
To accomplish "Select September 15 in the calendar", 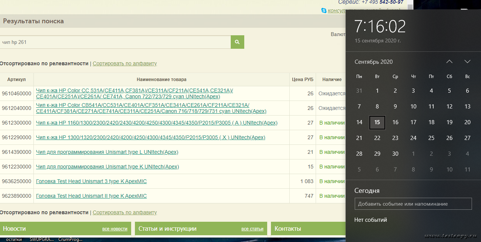I will (x=377, y=122).
